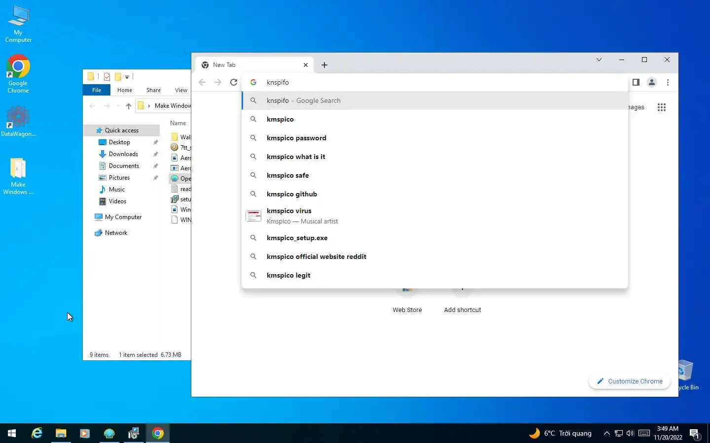Open touch keyboard tray icon

click(644, 433)
